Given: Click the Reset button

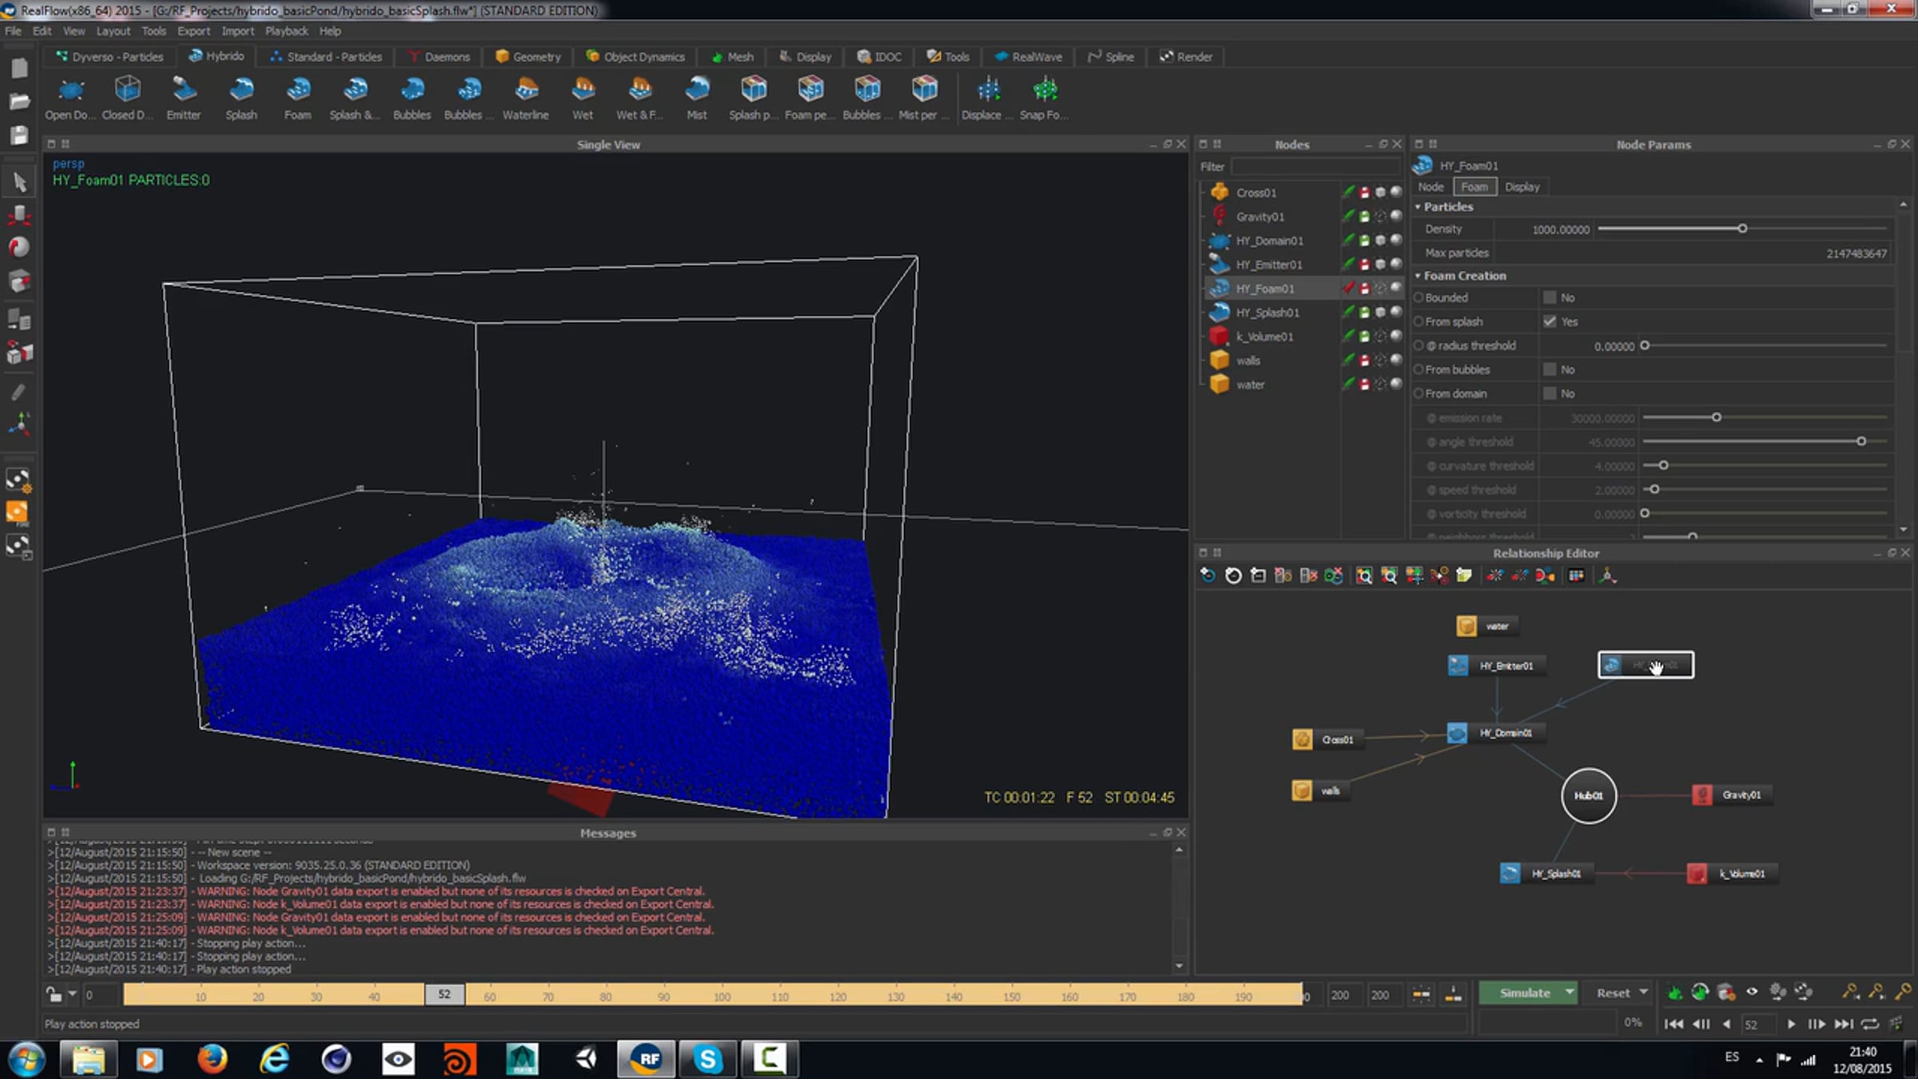Looking at the screenshot, I should [x=1613, y=993].
